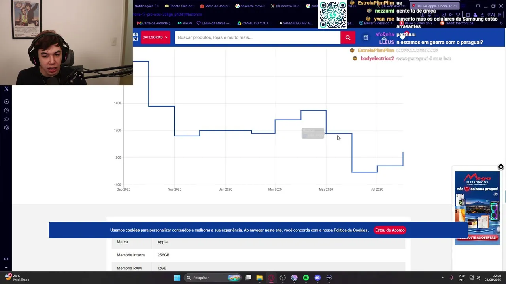The width and height of the screenshot is (506, 284).
Task: Open Task View on the taskbar
Action: pyautogui.click(x=248, y=278)
